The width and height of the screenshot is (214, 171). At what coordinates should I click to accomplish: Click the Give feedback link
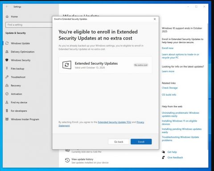[175, 157]
